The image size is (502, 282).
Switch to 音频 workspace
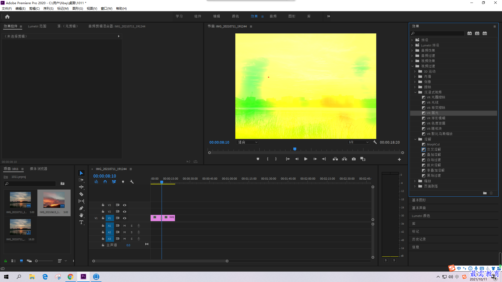tap(273, 16)
